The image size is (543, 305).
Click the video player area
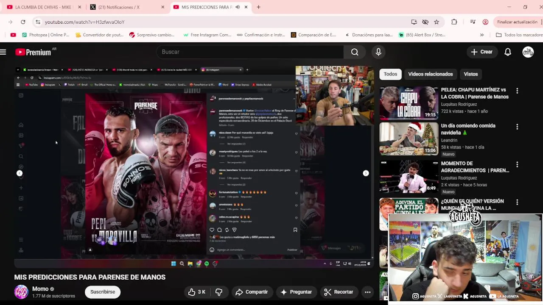tap(195, 167)
